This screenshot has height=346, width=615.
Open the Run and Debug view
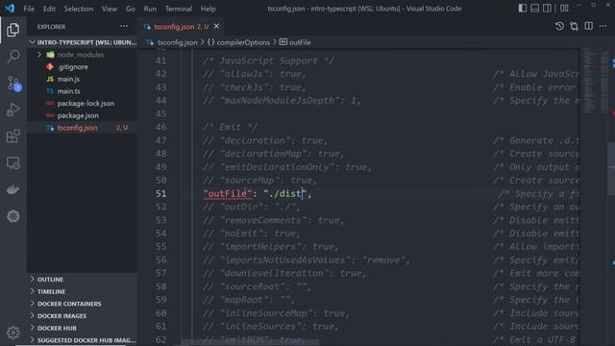12,110
